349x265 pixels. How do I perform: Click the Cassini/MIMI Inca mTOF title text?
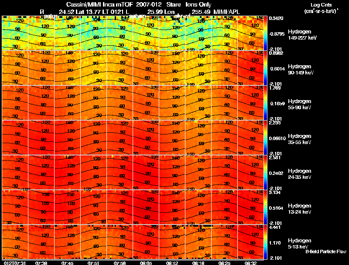click(x=99, y=5)
